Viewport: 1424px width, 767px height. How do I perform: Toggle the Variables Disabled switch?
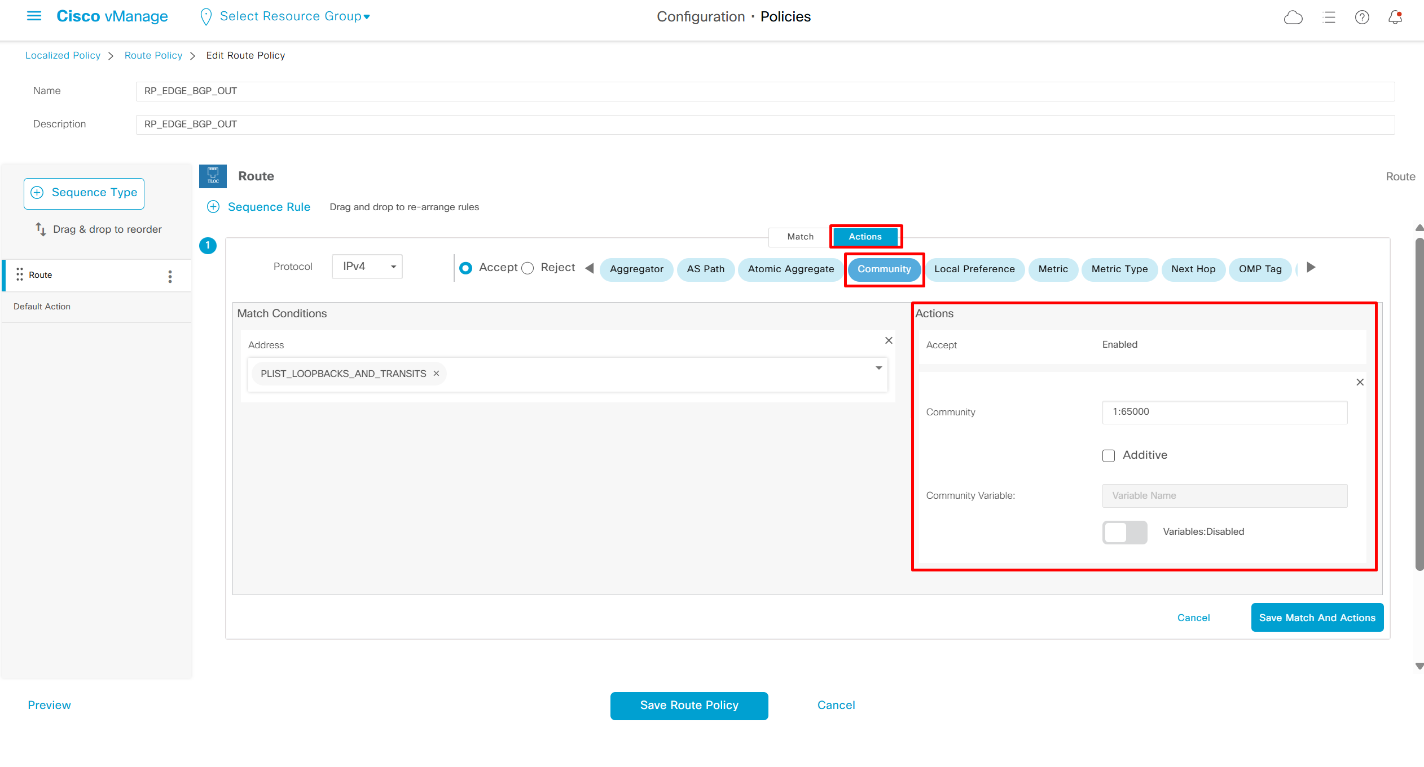(x=1124, y=532)
